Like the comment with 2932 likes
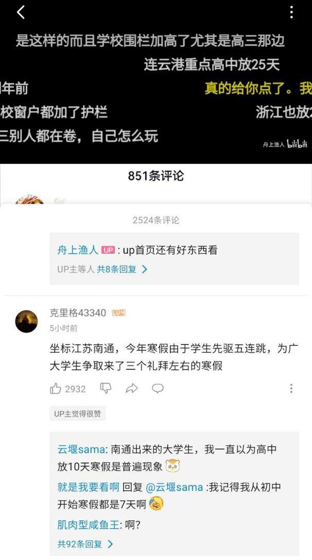 pos(56,389)
